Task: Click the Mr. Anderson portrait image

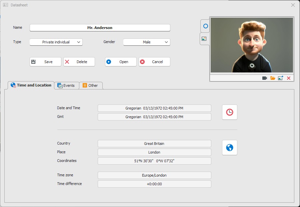Action: pyautogui.click(x=252, y=45)
